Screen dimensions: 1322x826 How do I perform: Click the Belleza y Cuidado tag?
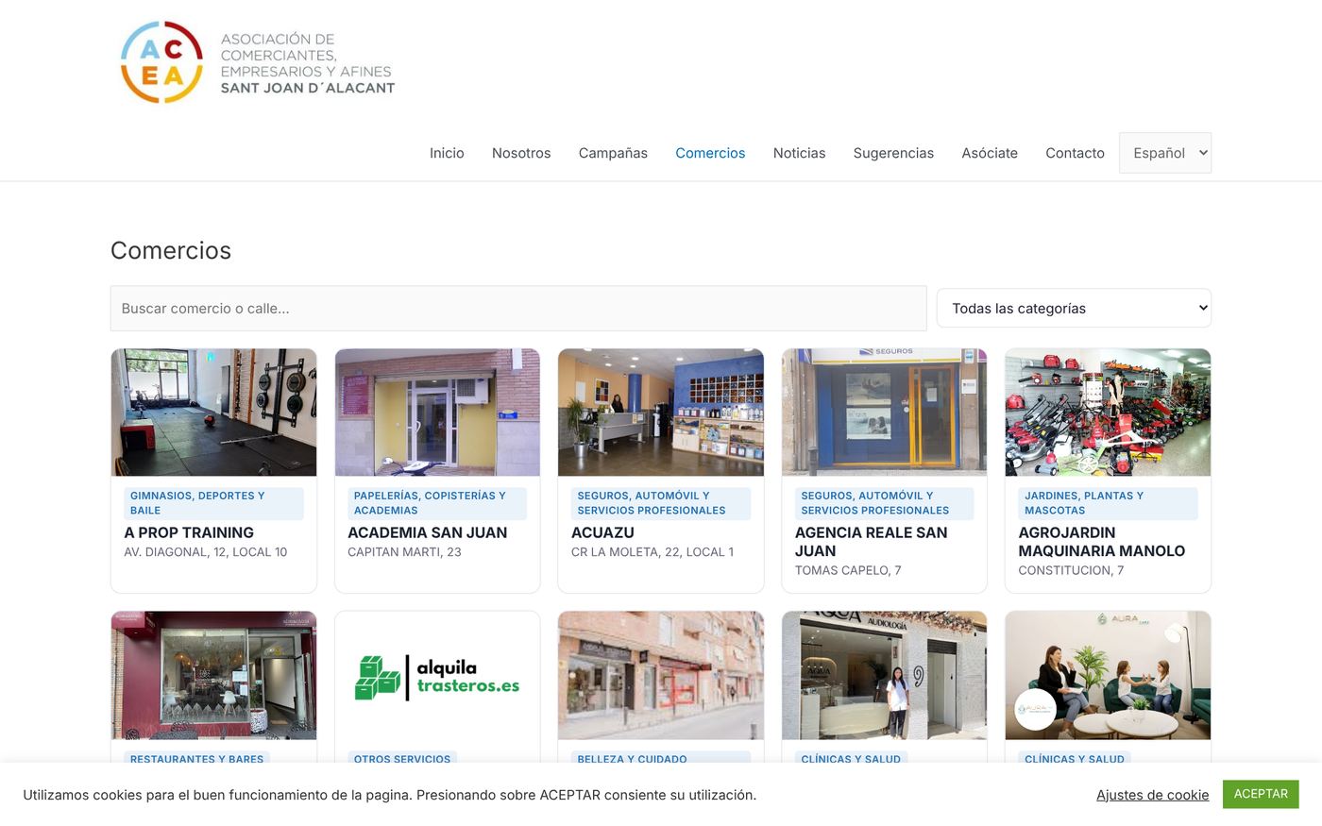tap(661, 758)
